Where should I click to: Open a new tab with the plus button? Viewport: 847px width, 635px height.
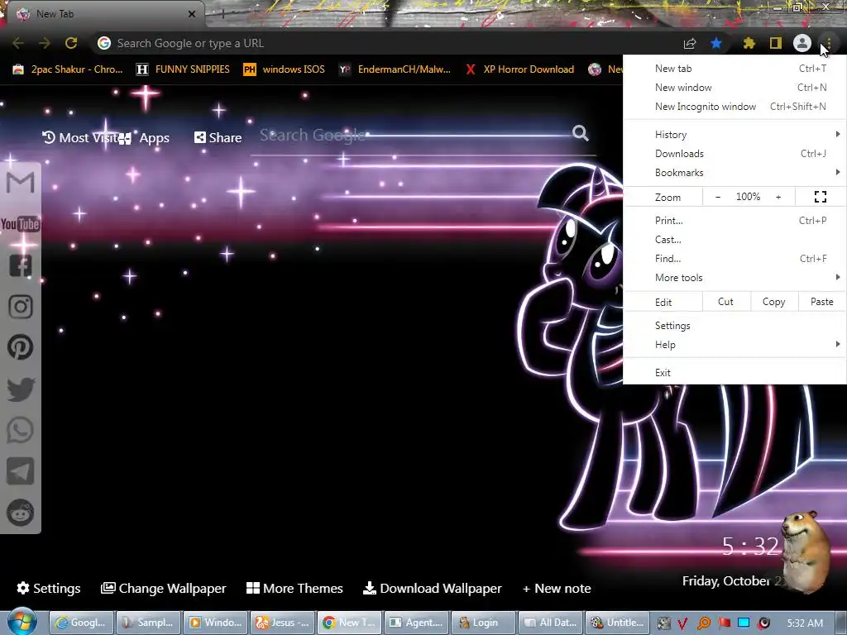(222, 14)
